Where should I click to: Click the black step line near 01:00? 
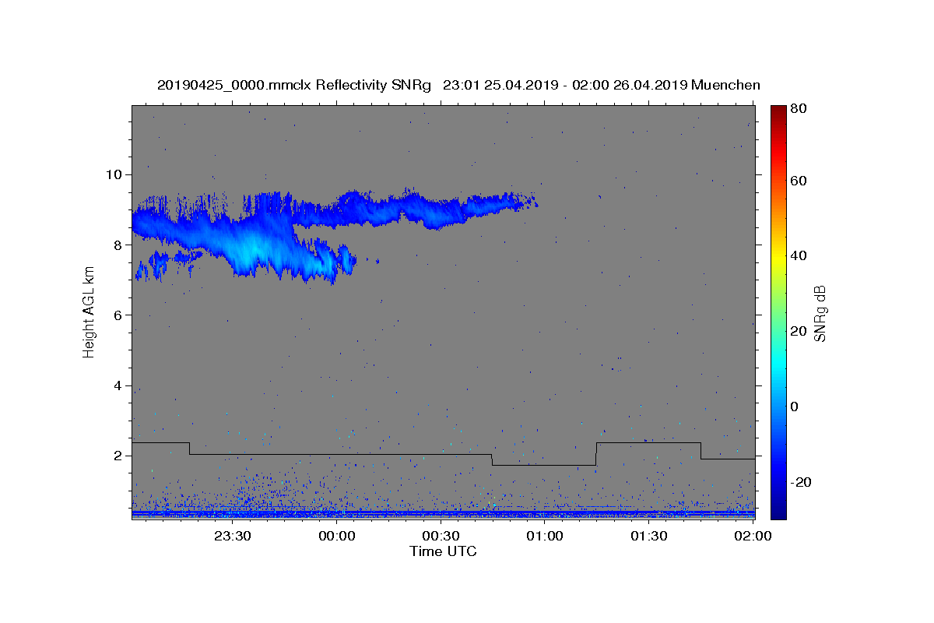pyautogui.click(x=544, y=466)
